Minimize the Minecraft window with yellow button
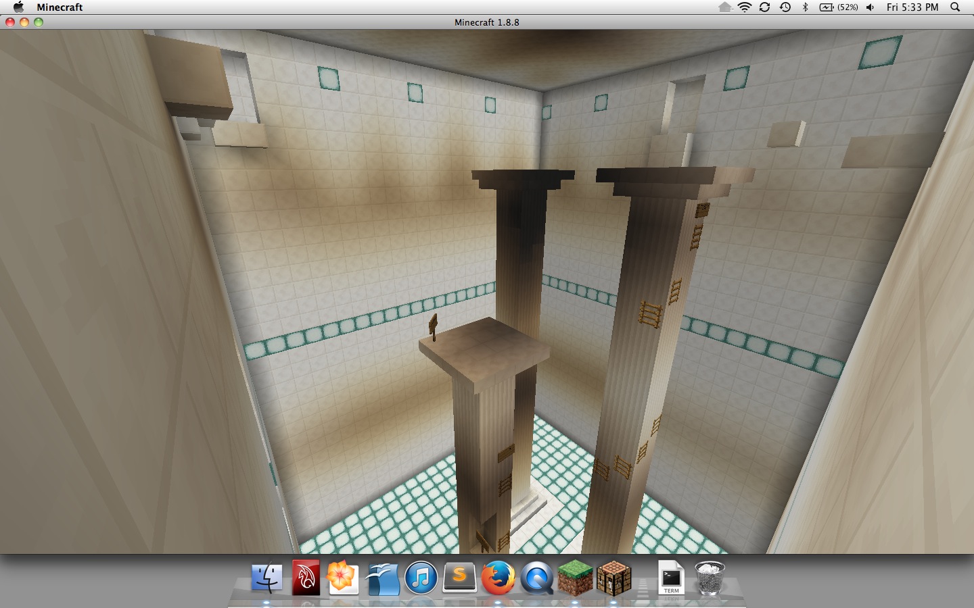The width and height of the screenshot is (974, 608). click(x=24, y=22)
